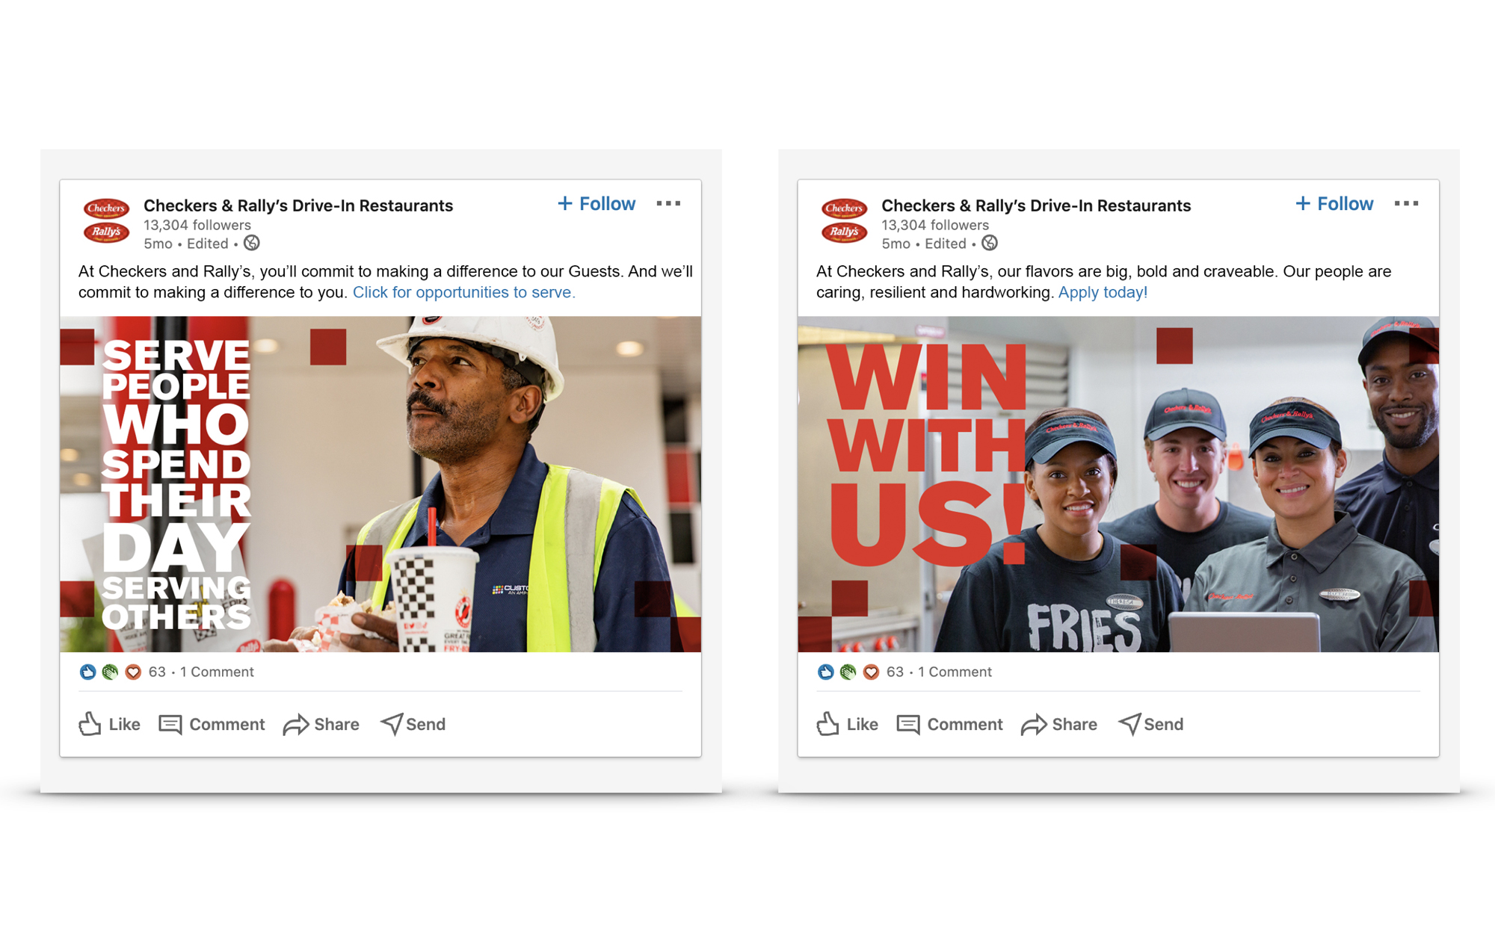Click the Checkers Rally's logo on left post
This screenshot has height=934, width=1495.
tap(106, 220)
